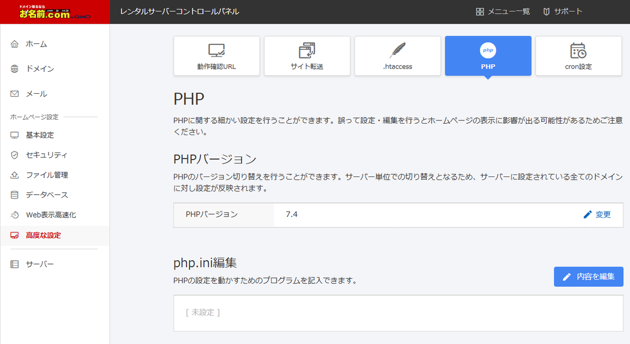Go to the cron設定 tab

tap(579, 56)
